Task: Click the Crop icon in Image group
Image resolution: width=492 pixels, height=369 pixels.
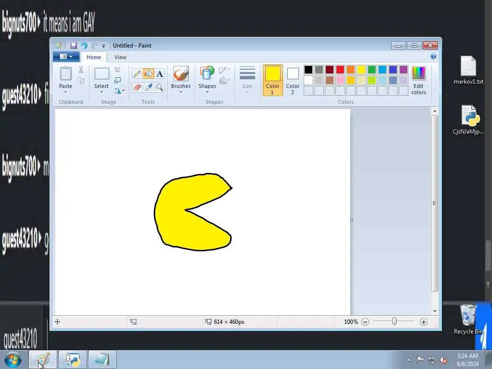Action: (118, 69)
